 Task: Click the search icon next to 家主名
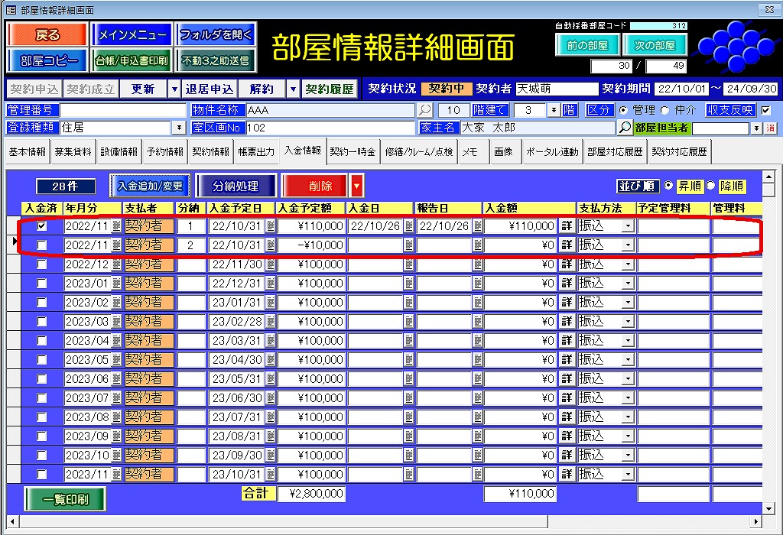coord(625,128)
